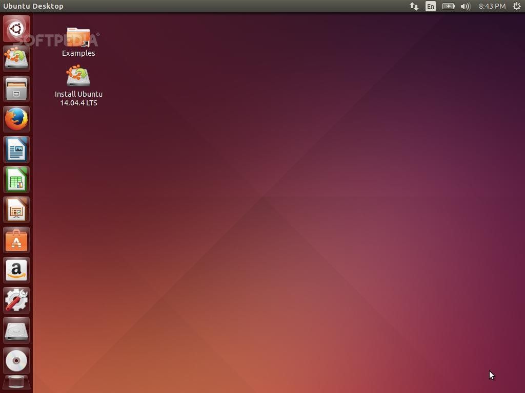Open the battery status indicator

point(448,6)
